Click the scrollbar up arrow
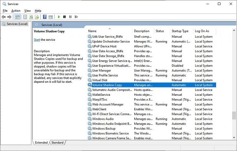 (234, 30)
